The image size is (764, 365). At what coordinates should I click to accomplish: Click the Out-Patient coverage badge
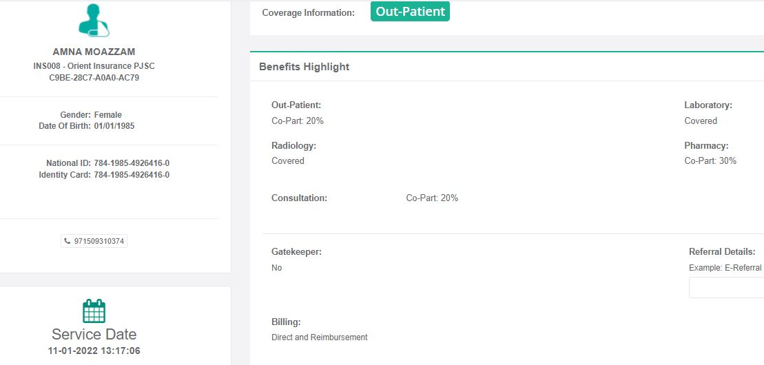(410, 12)
